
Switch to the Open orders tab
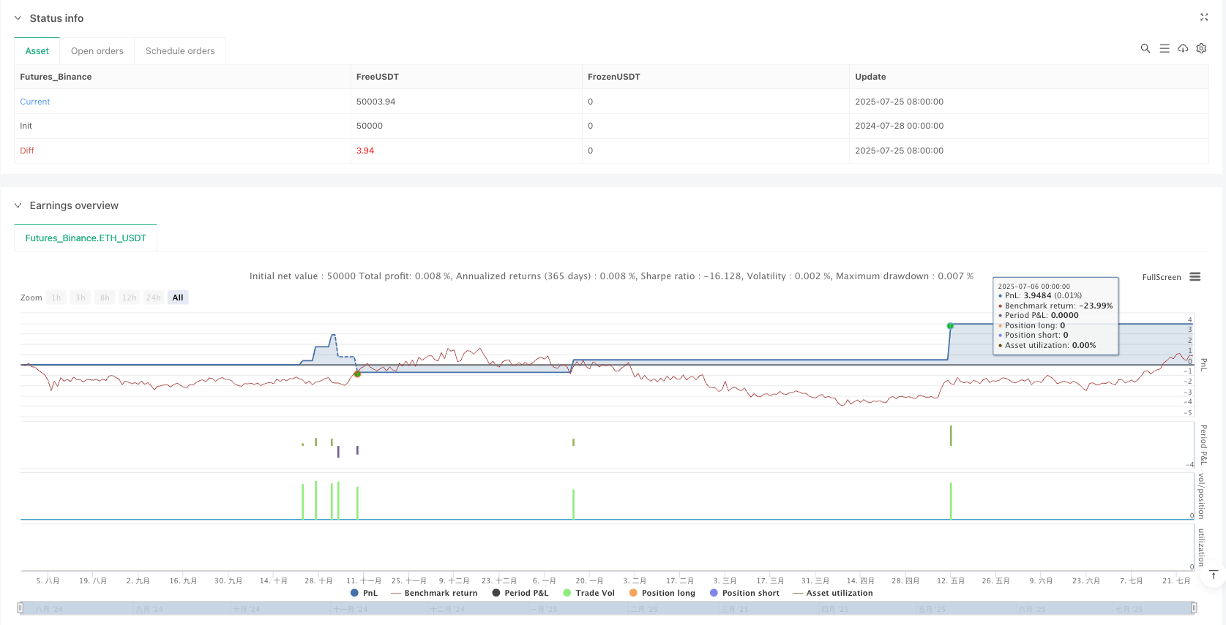(97, 51)
